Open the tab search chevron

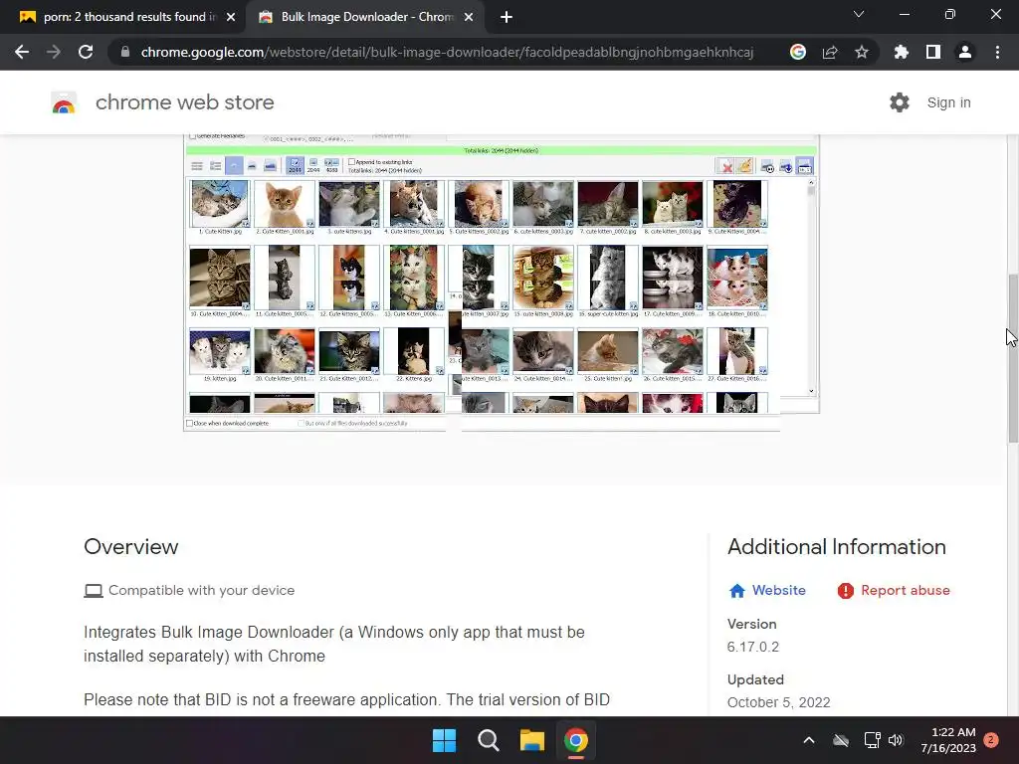pyautogui.click(x=859, y=14)
